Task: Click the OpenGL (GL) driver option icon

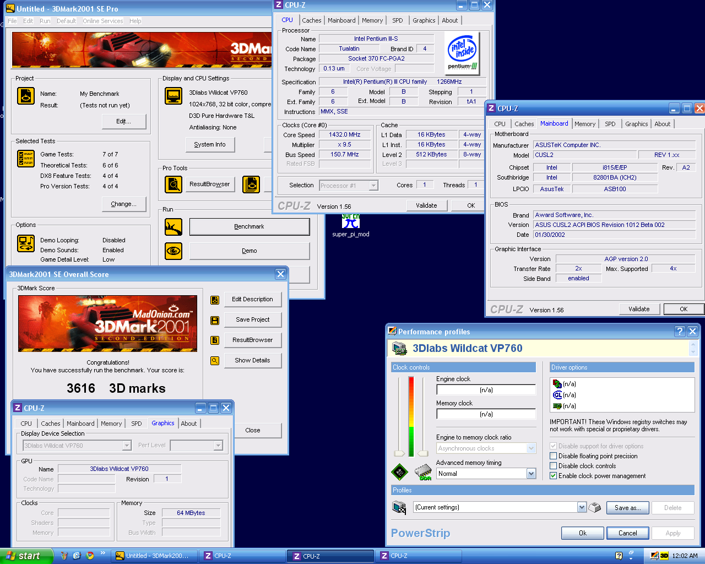Action: pyautogui.click(x=557, y=395)
